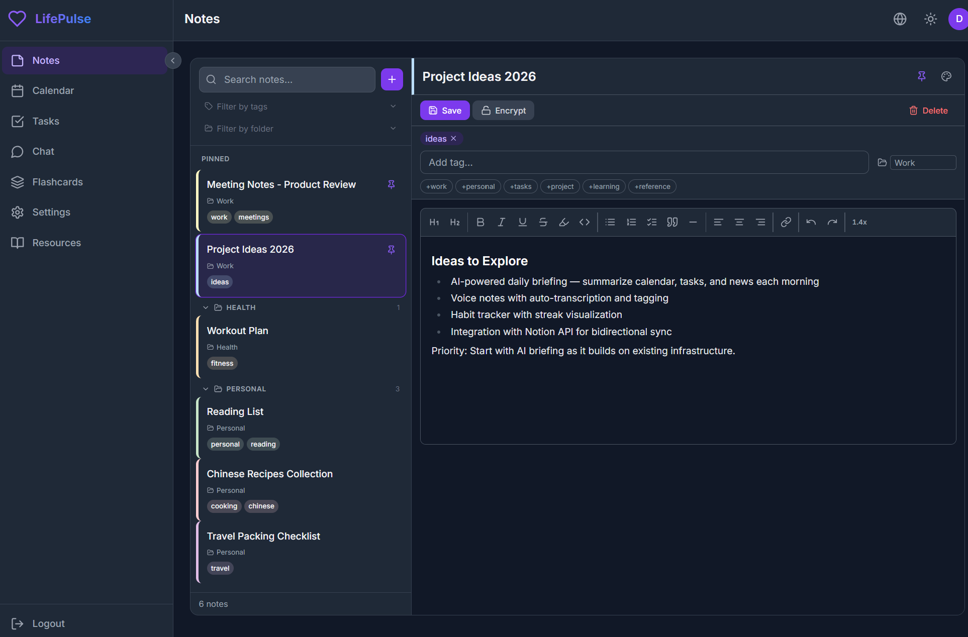
Task: Delete the current note
Action: click(928, 111)
